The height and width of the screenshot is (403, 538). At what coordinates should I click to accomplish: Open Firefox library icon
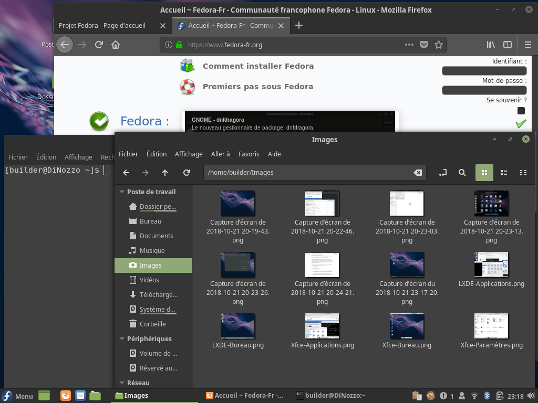coord(491,45)
